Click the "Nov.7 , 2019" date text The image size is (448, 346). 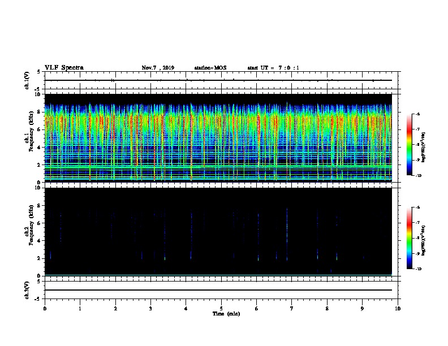pos(158,68)
